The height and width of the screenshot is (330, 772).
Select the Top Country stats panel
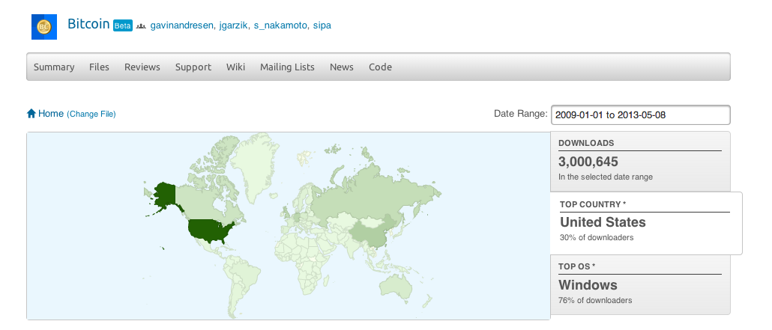pos(646,223)
